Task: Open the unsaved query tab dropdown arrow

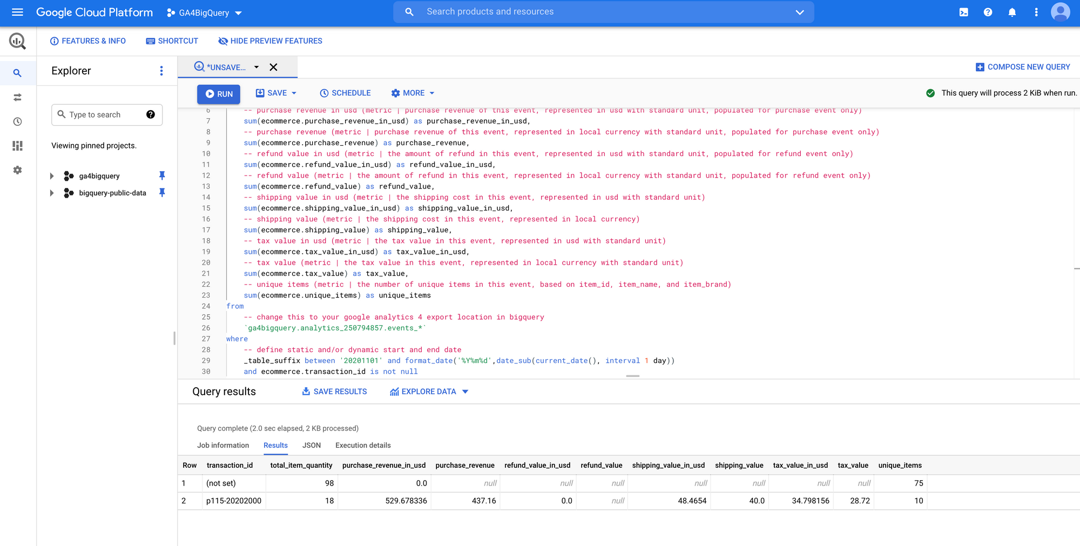Action: [x=256, y=67]
